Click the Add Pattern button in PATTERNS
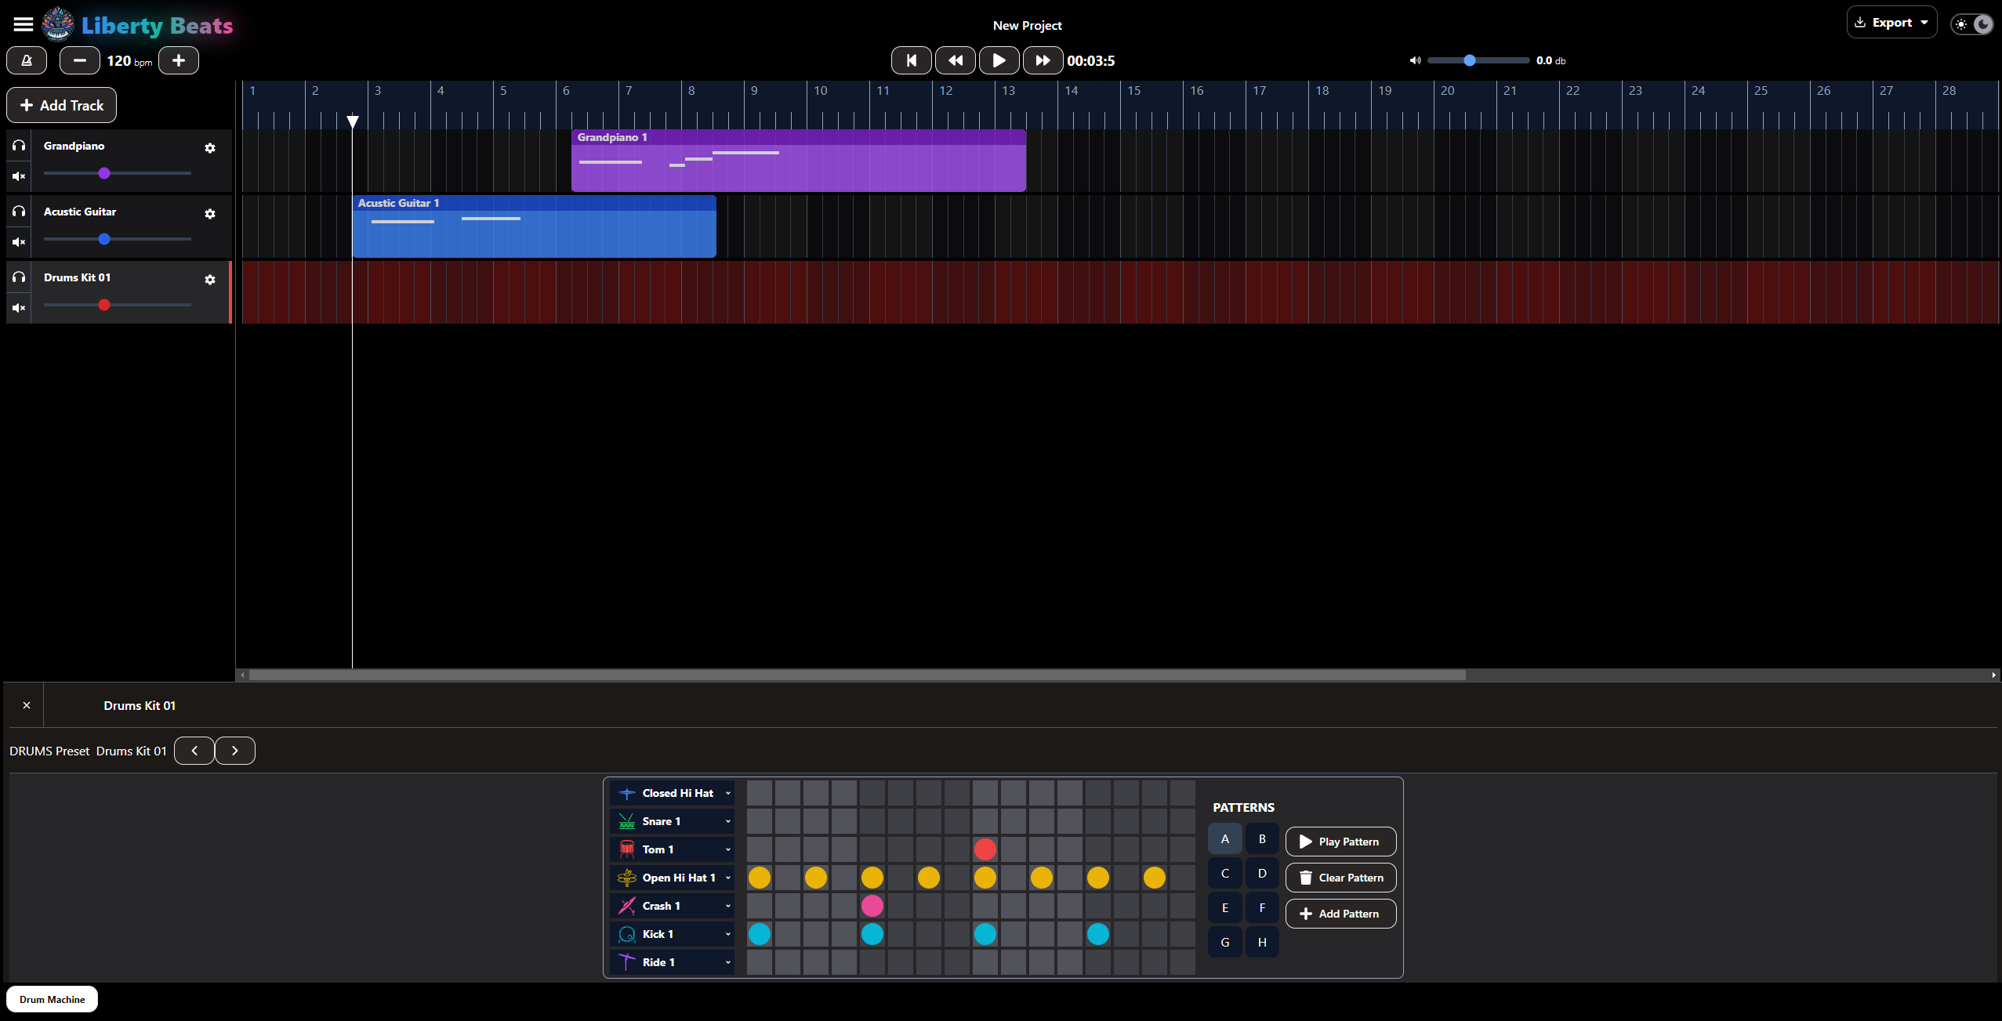Viewport: 2002px width, 1021px height. (x=1342, y=913)
